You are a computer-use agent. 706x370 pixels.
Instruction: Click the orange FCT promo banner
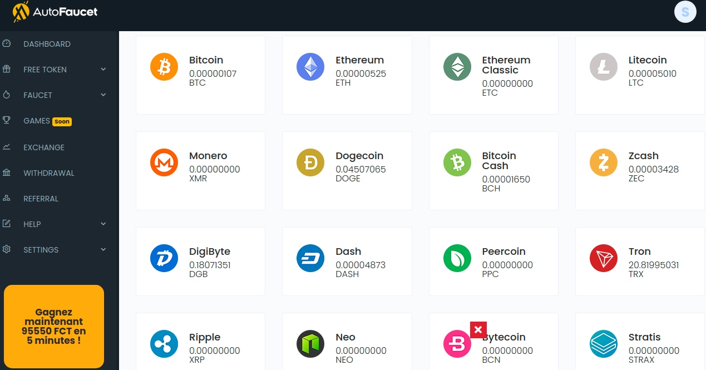pos(54,327)
